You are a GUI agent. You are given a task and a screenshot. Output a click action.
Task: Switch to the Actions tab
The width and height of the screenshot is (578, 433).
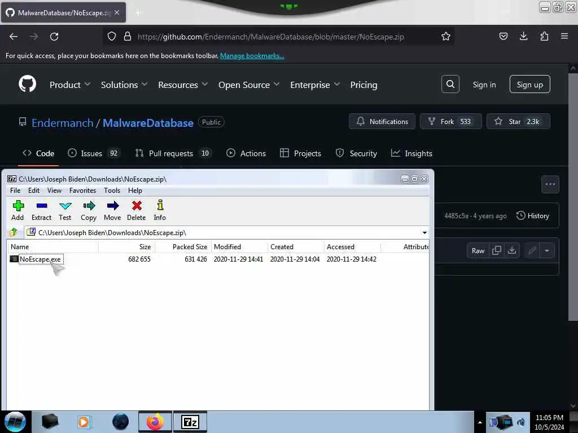point(246,153)
